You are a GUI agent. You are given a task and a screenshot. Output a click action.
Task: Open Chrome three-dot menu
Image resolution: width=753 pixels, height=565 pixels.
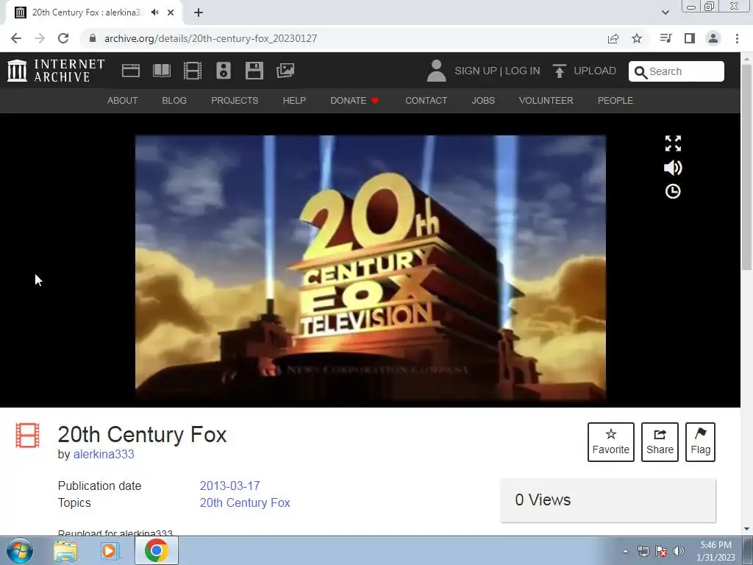coord(737,38)
